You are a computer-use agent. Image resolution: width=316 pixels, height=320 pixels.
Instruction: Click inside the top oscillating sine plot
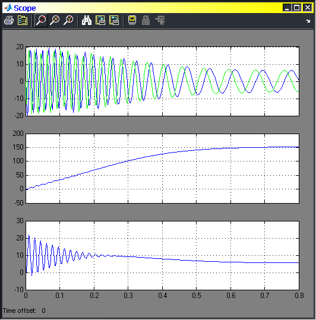click(x=163, y=81)
